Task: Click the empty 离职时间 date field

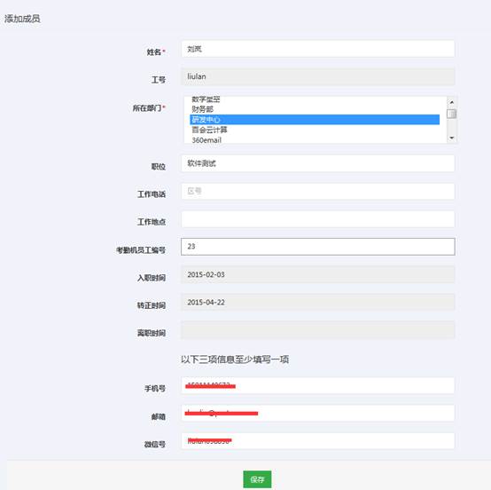Action: pos(317,329)
